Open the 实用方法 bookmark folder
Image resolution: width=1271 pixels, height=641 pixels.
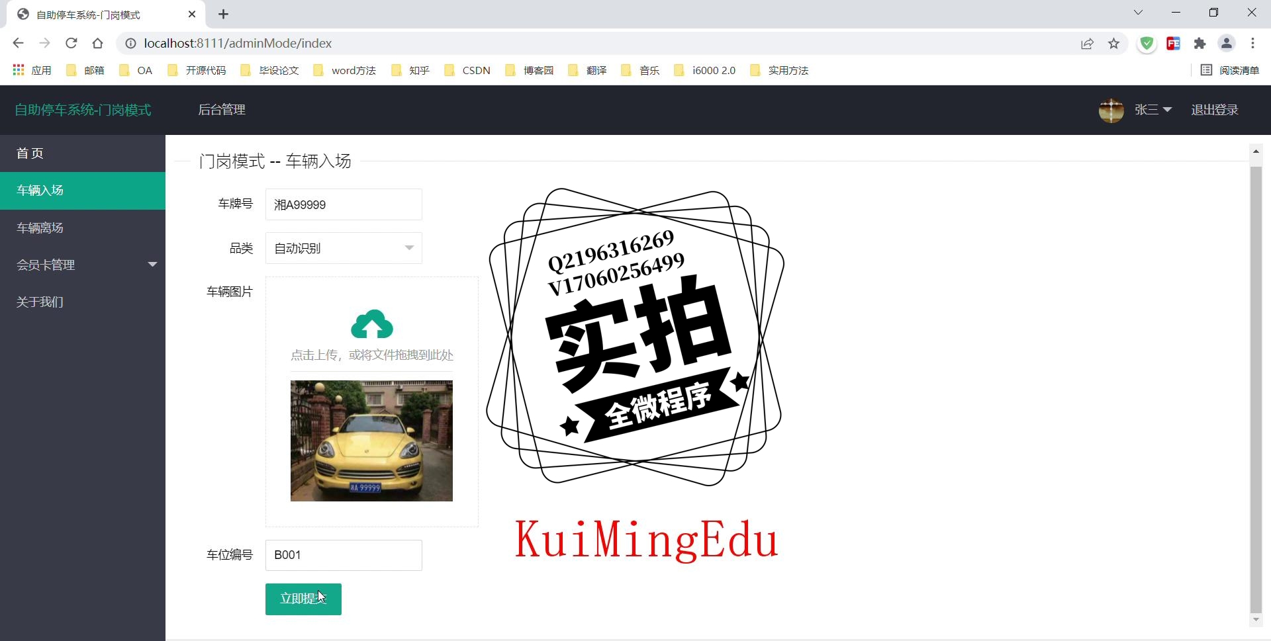click(x=779, y=70)
